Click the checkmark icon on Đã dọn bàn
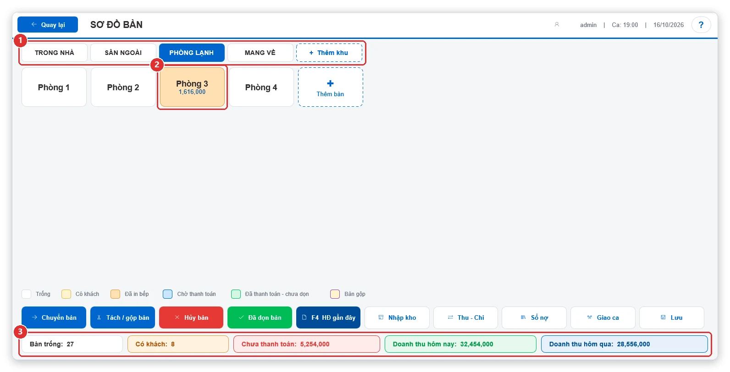This screenshot has width=730, height=372. (x=241, y=317)
